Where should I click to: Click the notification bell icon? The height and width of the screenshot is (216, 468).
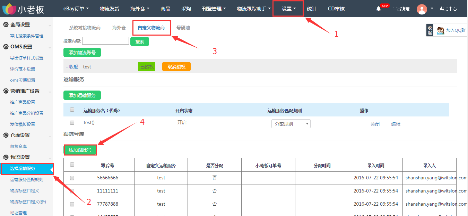coord(379,9)
